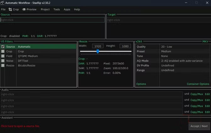The height and width of the screenshot is (133, 211).
Task: Open Container Options link
Action: click(198, 84)
